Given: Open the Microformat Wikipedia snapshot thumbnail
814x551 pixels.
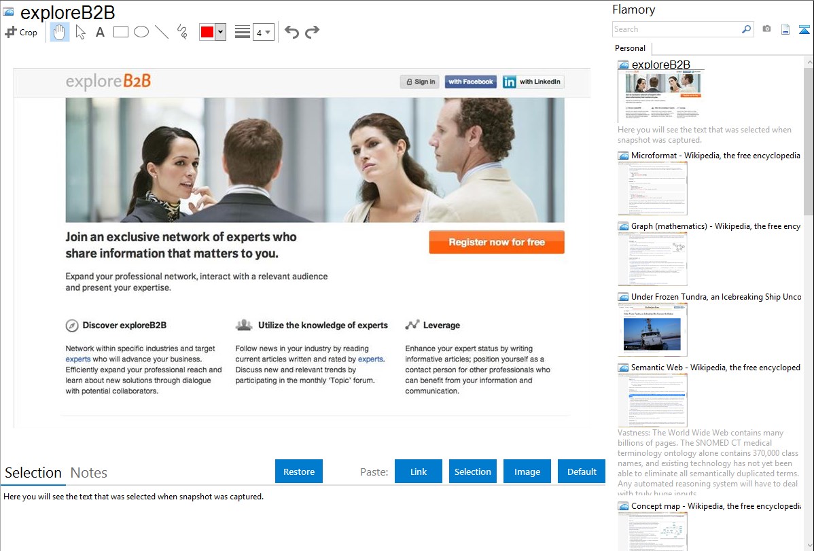Looking at the screenshot, I should pos(652,188).
